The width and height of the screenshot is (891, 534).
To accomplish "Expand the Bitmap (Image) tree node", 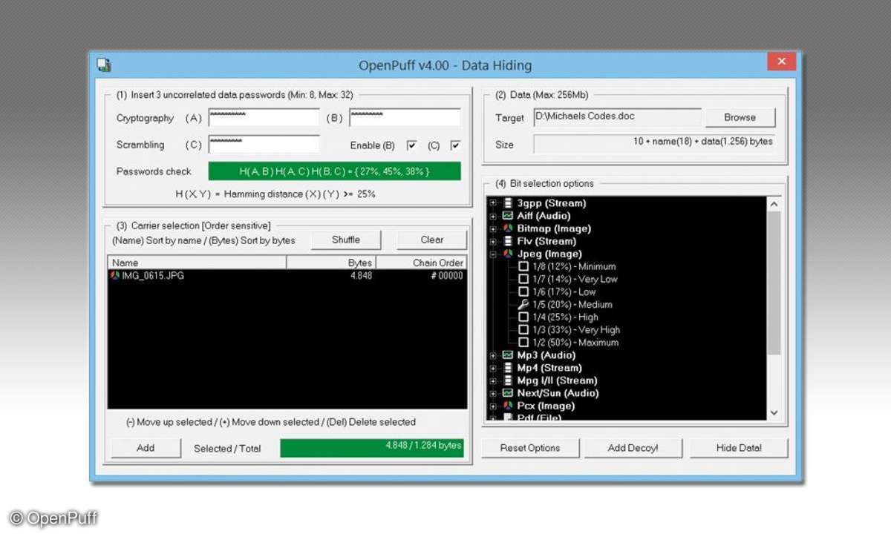I will pos(493,228).
